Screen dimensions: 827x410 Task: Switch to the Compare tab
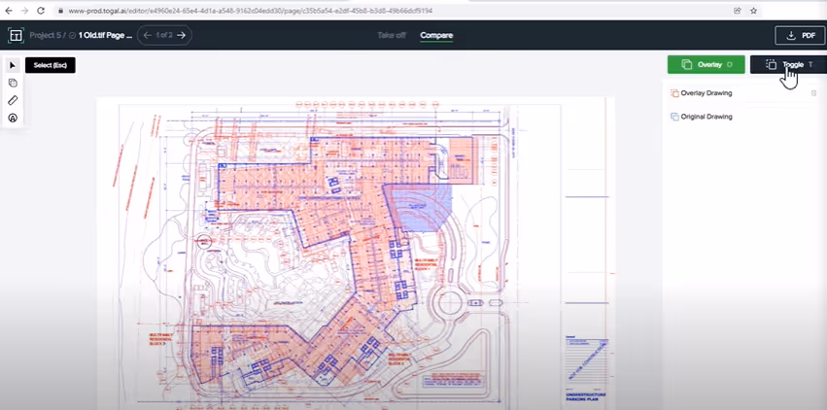(x=436, y=35)
